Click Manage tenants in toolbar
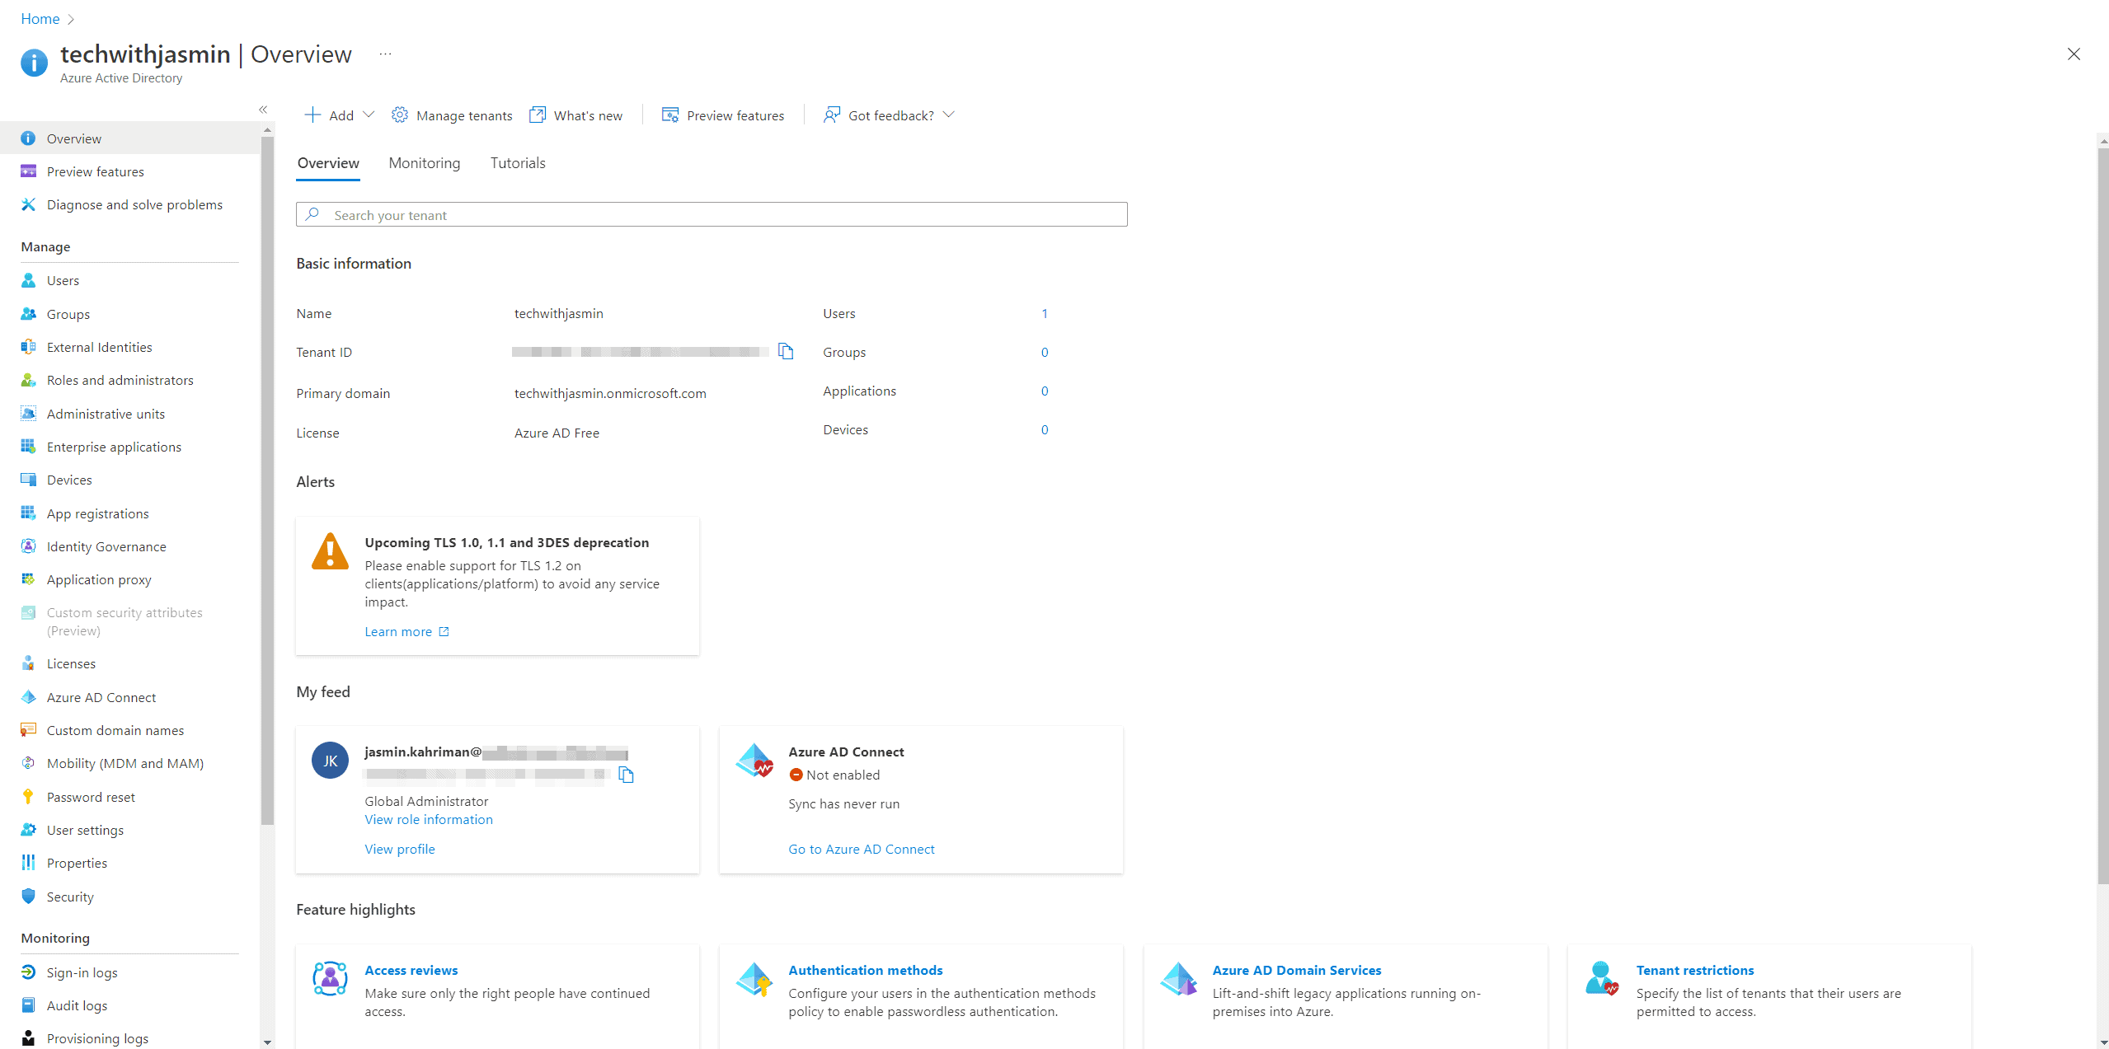The height and width of the screenshot is (1049, 2109). click(x=452, y=115)
